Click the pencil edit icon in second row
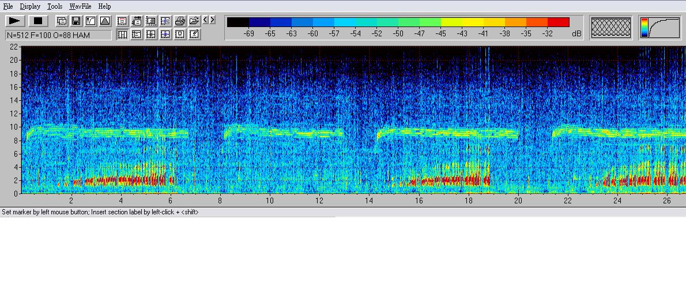This screenshot has width=686, height=295. pyautogui.click(x=194, y=34)
